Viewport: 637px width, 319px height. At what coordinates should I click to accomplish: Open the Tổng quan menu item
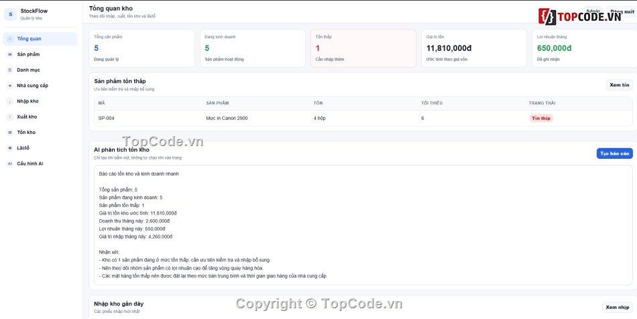(40, 39)
